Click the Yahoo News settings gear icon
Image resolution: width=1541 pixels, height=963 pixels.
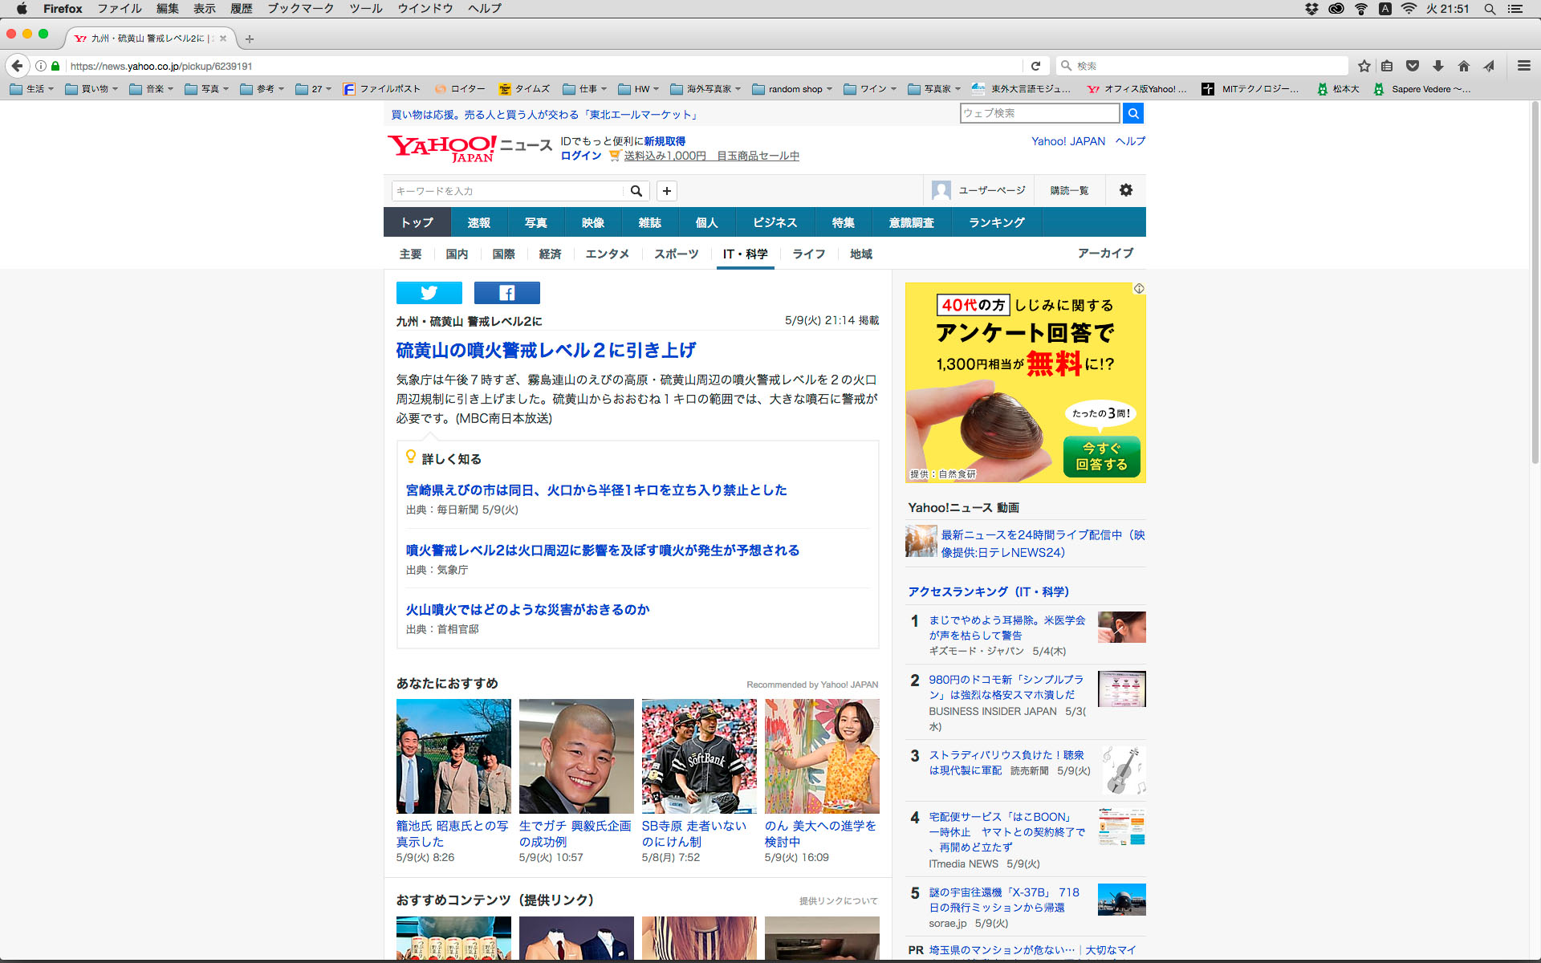[1125, 190]
